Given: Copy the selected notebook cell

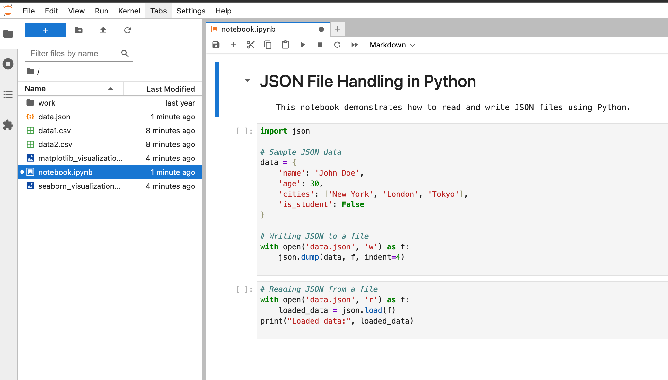Looking at the screenshot, I should point(268,45).
